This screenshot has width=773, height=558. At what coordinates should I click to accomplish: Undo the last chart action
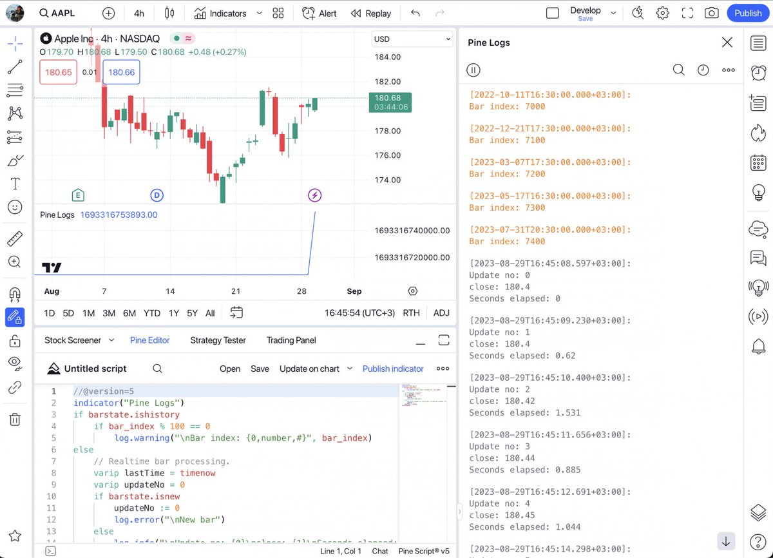pyautogui.click(x=415, y=13)
